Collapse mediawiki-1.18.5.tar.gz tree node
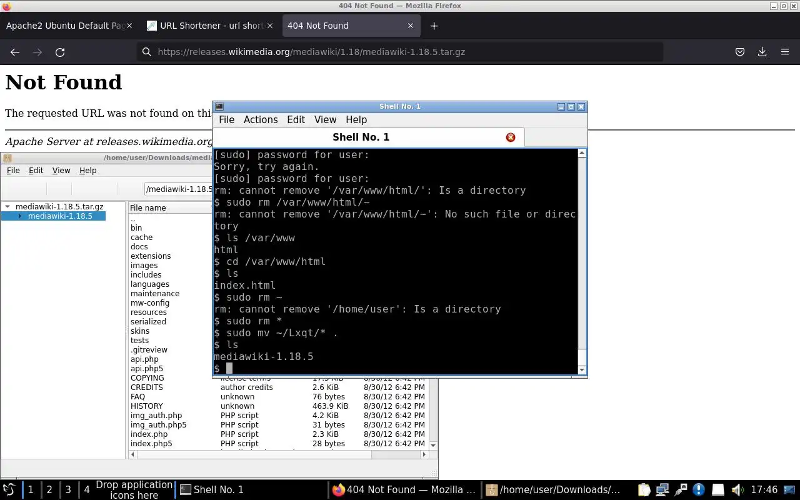This screenshot has width=800, height=500. tap(7, 206)
